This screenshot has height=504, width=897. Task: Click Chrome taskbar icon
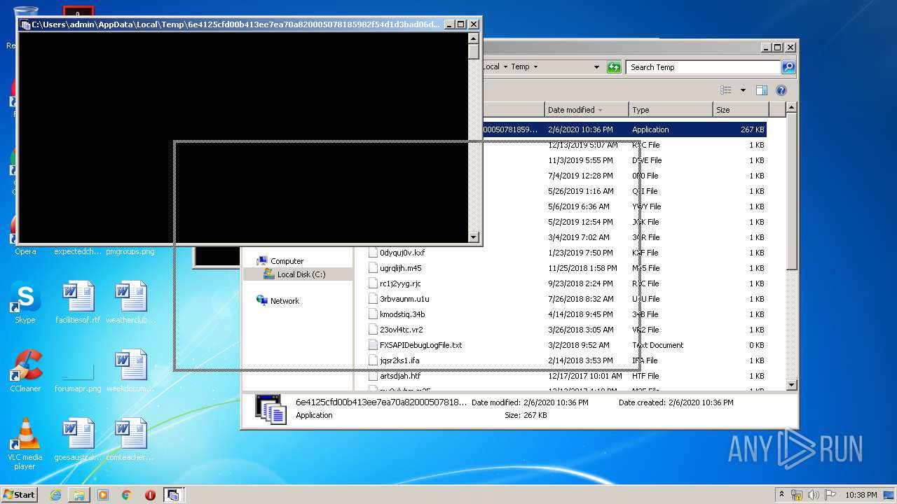127,495
